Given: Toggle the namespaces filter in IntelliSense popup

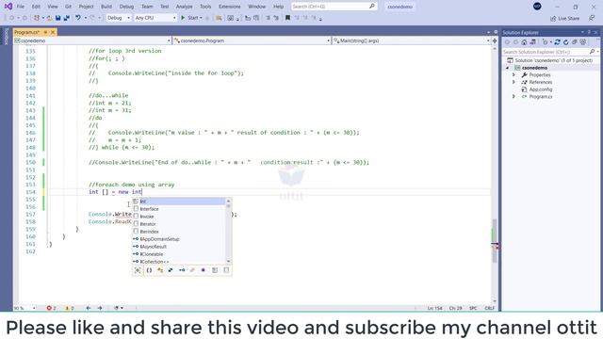Looking at the screenshot, I should point(149,270).
